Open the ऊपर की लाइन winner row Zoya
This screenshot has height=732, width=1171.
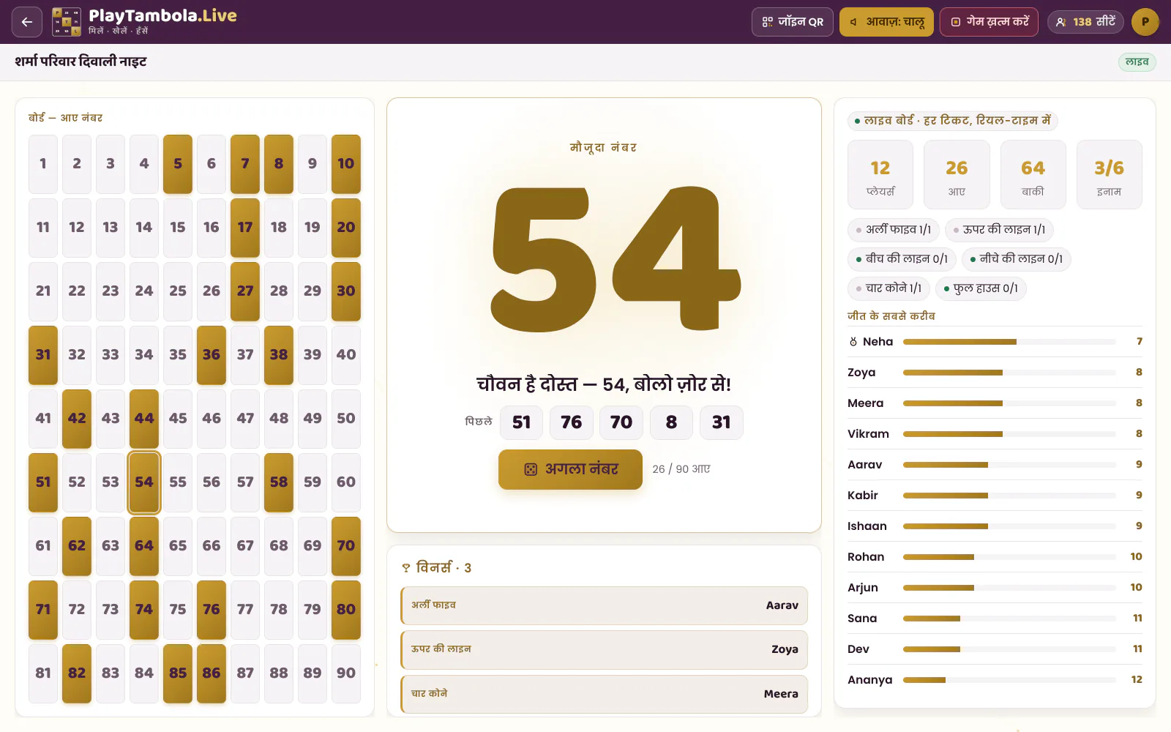click(604, 649)
